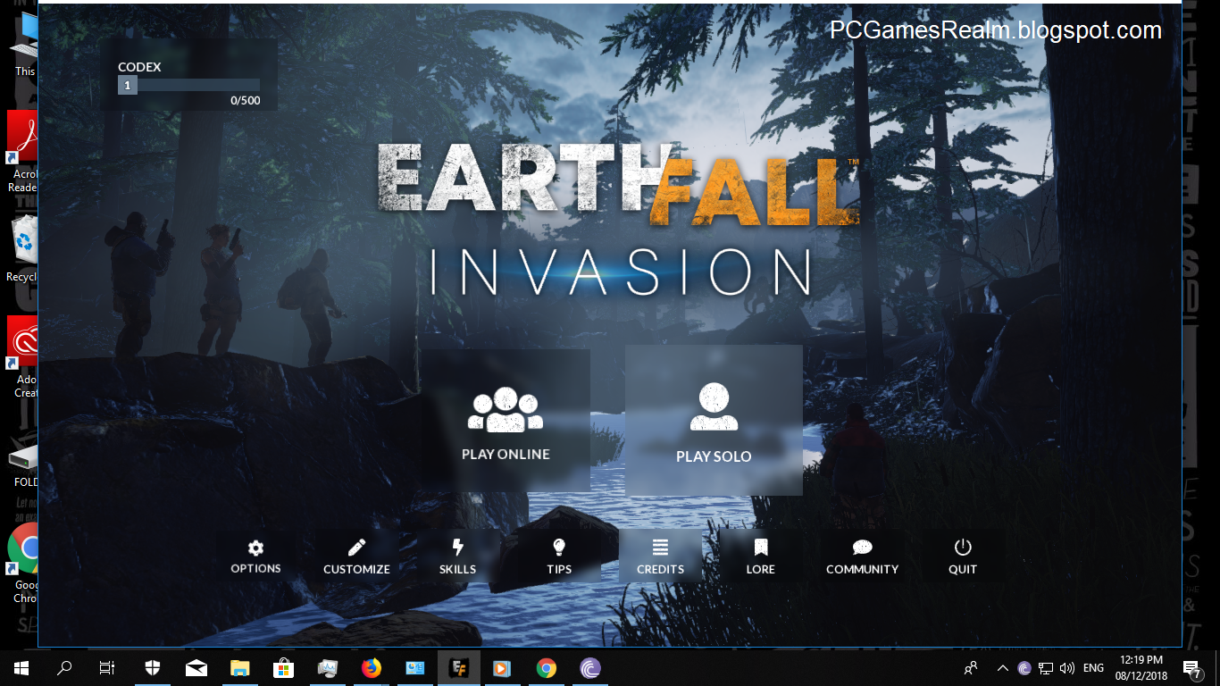Click the 0/500 Codex progress value
The height and width of the screenshot is (686, 1220).
click(x=246, y=101)
